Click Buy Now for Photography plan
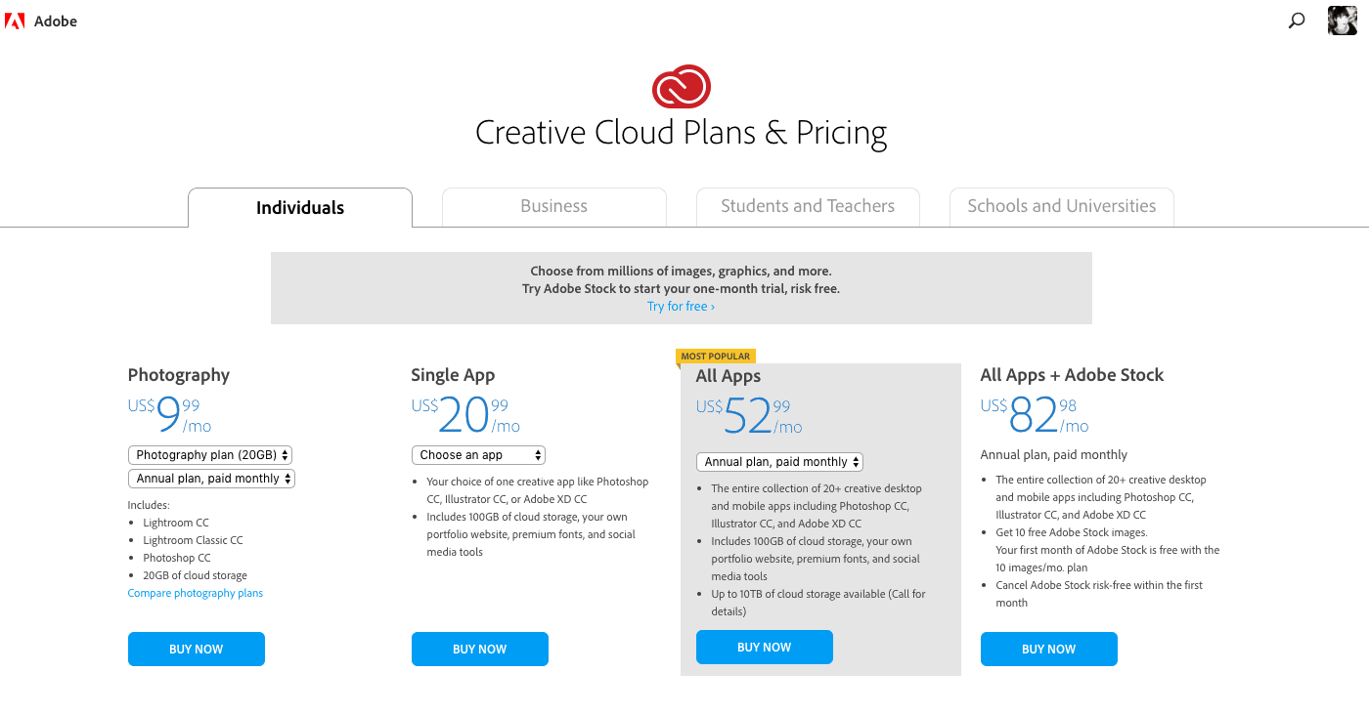Image resolution: width=1369 pixels, height=714 pixels. tap(197, 650)
